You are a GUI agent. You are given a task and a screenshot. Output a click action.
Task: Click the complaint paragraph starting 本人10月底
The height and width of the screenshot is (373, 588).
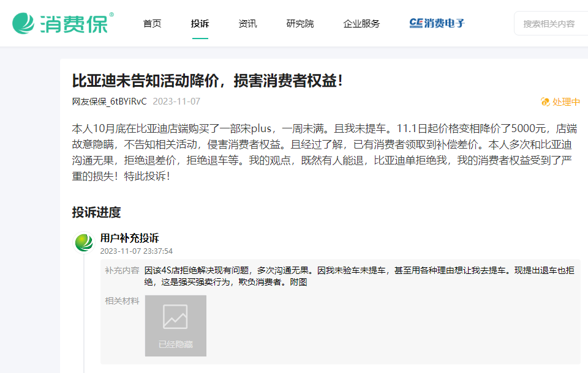[x=325, y=152]
